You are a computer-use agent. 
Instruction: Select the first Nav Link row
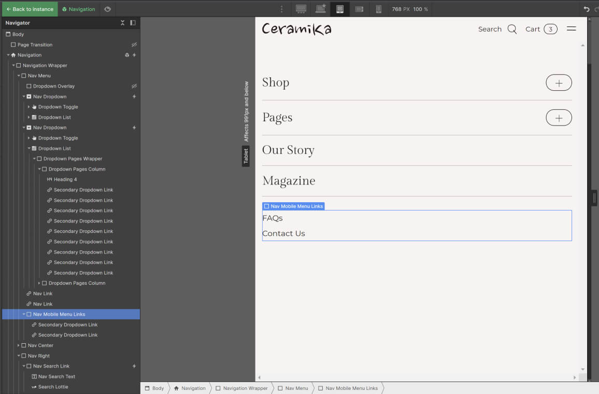click(39, 293)
